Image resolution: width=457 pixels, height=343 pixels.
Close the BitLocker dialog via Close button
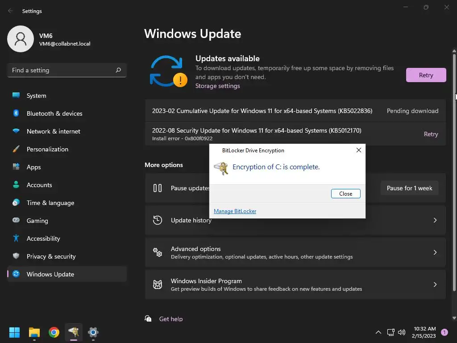coord(345,194)
